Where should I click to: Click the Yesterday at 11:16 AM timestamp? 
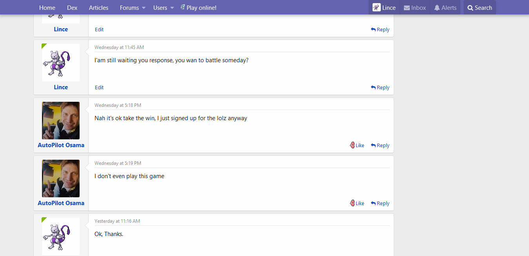tap(117, 221)
